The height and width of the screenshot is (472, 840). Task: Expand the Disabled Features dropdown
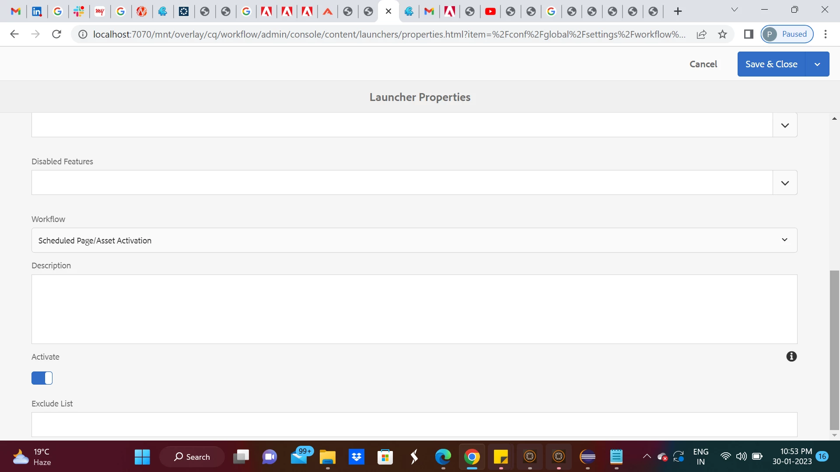click(x=785, y=183)
